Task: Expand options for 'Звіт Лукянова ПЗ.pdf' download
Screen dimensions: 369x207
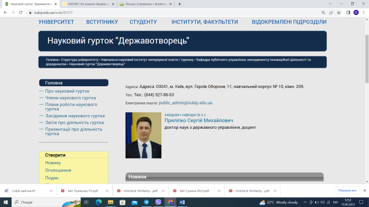Action: coord(107,191)
